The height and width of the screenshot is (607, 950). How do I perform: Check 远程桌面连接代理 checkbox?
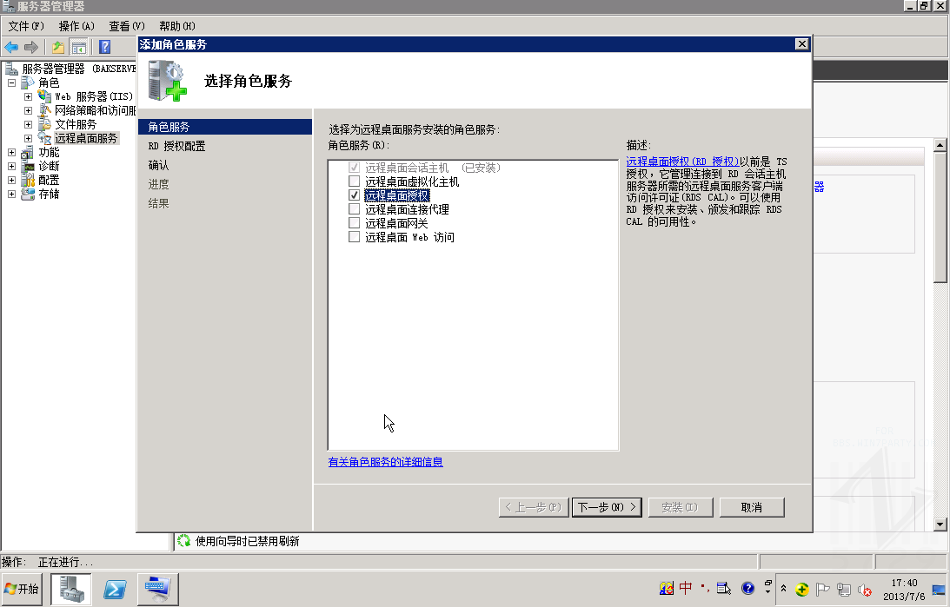click(x=355, y=208)
